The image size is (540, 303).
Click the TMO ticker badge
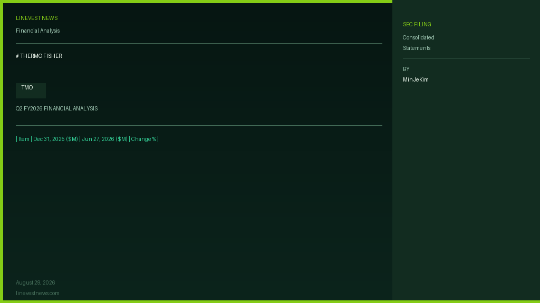coord(31,90)
